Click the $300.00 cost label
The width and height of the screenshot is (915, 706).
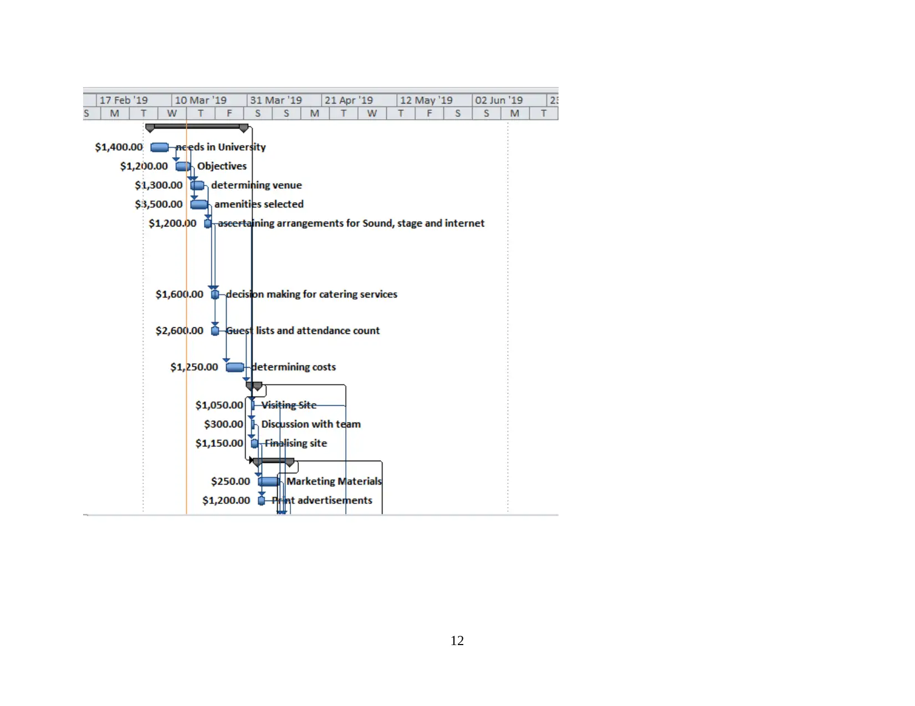click(x=223, y=424)
